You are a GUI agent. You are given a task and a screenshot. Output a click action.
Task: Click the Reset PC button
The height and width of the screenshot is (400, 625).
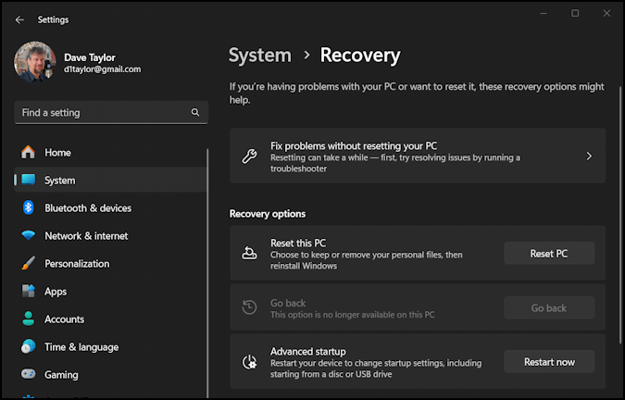pos(549,254)
